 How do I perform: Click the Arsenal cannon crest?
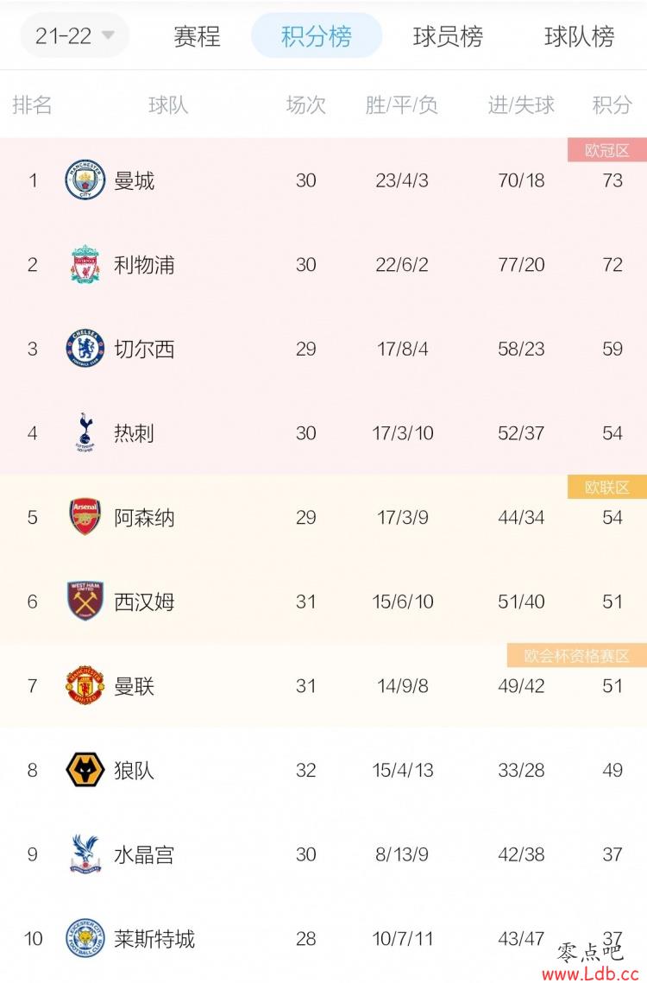pos(85,517)
